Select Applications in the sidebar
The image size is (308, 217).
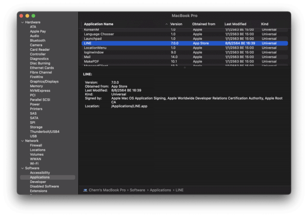coord(40,177)
